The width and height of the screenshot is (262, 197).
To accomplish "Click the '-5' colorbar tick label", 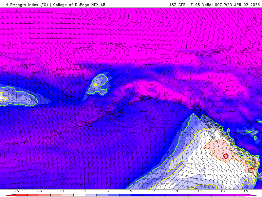I will pos(16,191).
